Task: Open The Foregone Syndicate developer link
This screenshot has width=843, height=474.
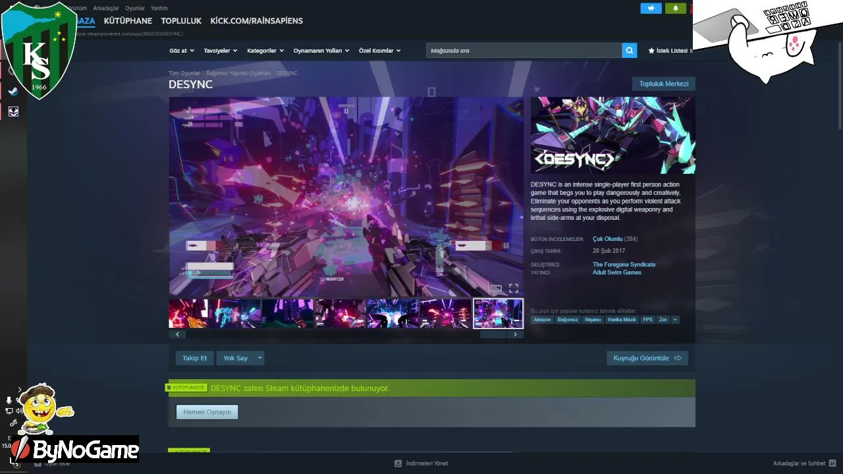Action: [x=624, y=265]
